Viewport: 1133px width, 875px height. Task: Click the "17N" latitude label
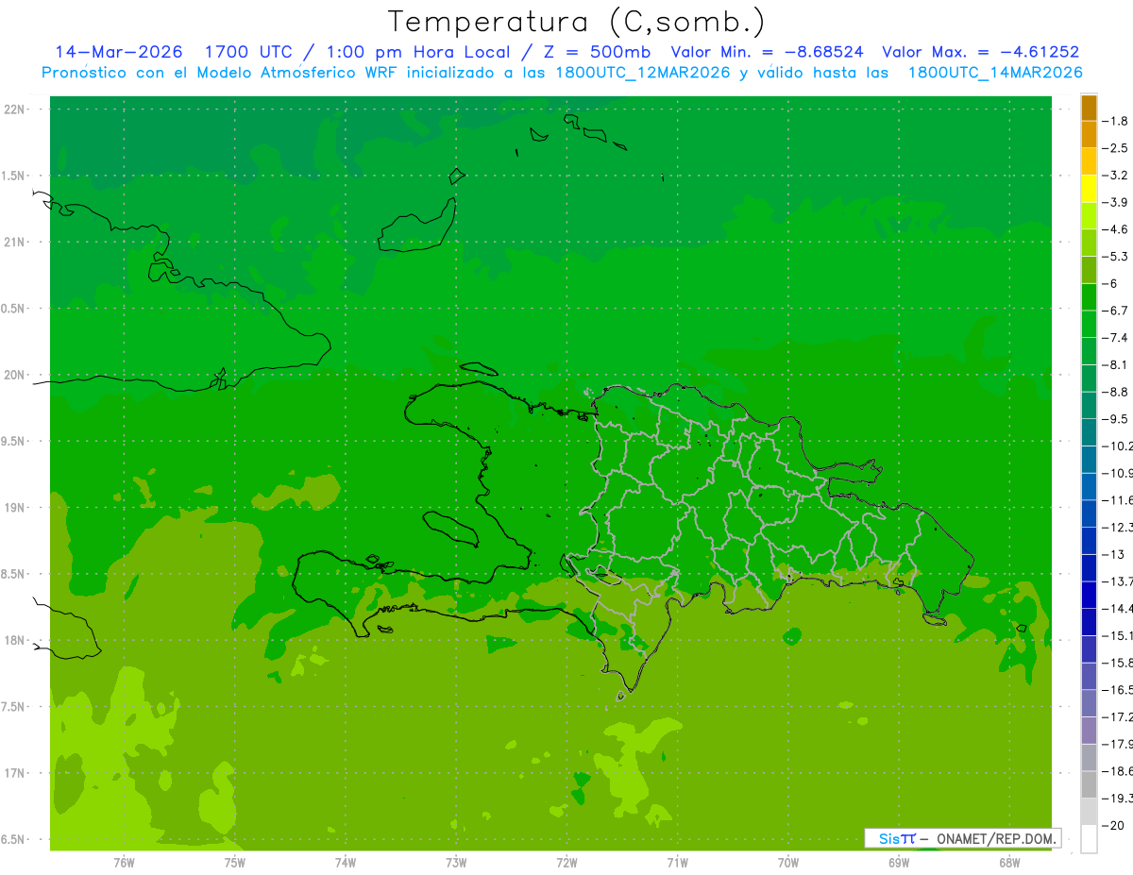click(14, 773)
